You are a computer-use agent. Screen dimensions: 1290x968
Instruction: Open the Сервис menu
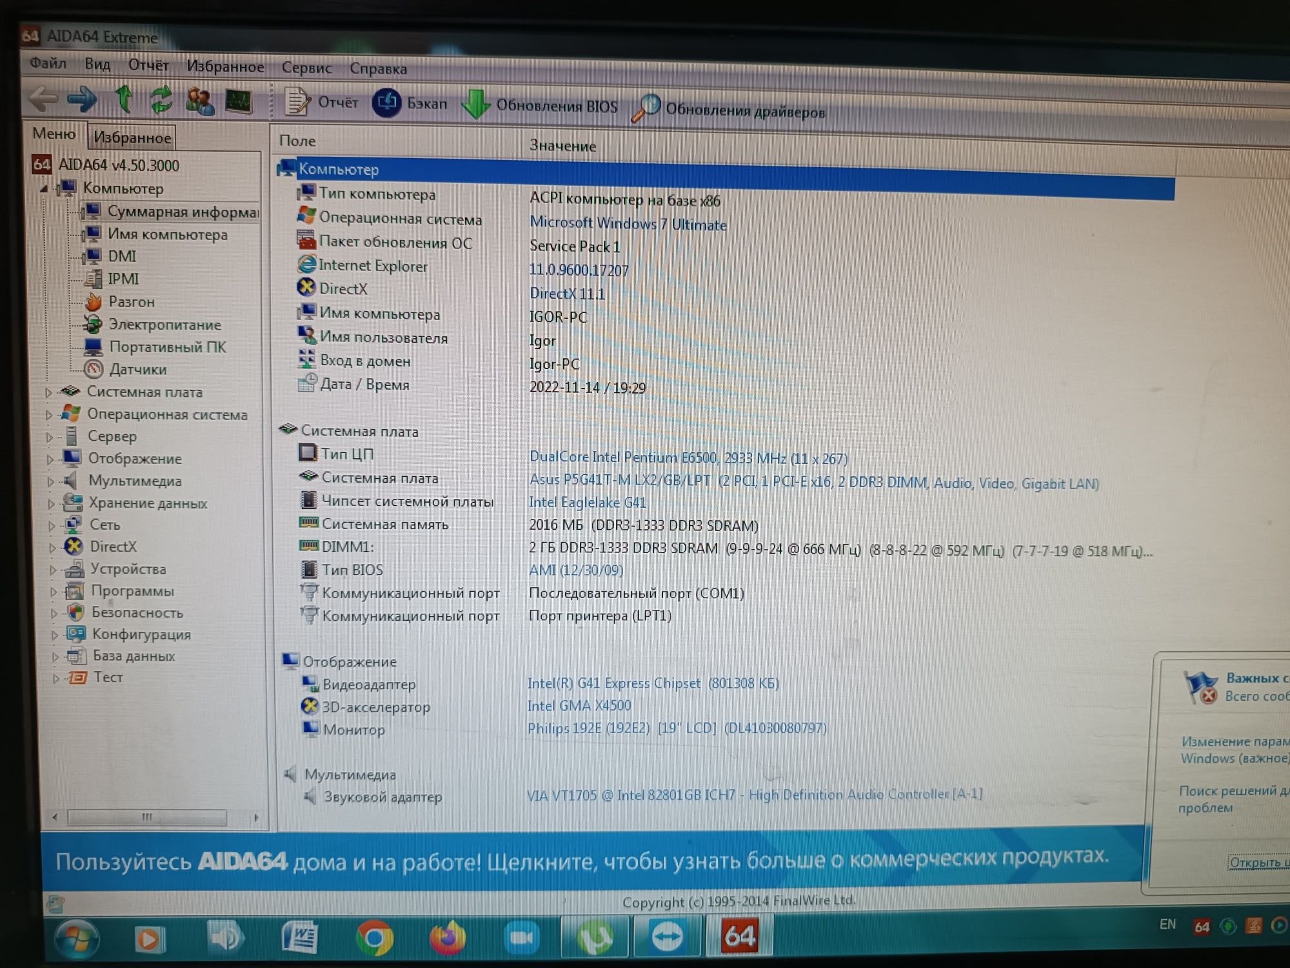pyautogui.click(x=306, y=68)
